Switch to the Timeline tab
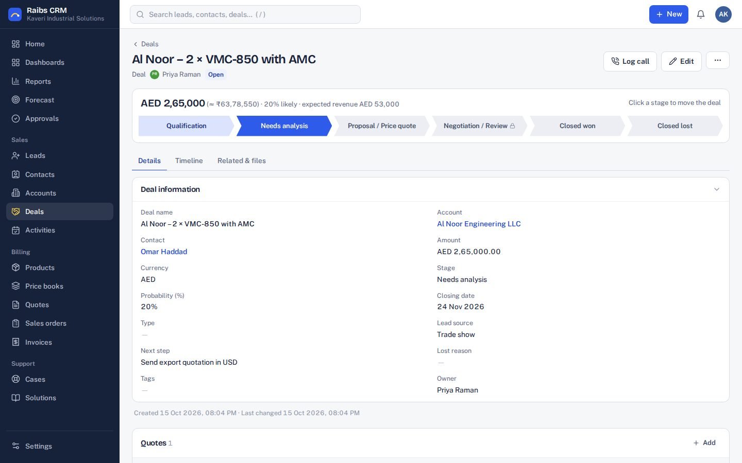 189,161
